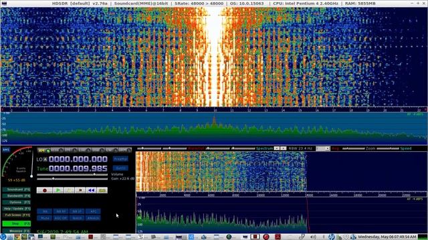Screen dimensions: 428x240
Task: Open Options [F7] menu
Action: click(16, 203)
